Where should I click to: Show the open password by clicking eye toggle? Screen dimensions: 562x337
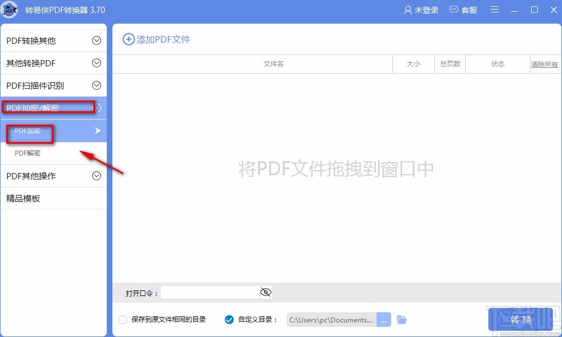click(x=265, y=292)
